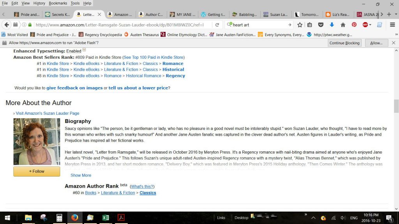Image resolution: width=399 pixels, height=224 pixels.
Task: Open the Tools menu
Action: click(75, 3)
